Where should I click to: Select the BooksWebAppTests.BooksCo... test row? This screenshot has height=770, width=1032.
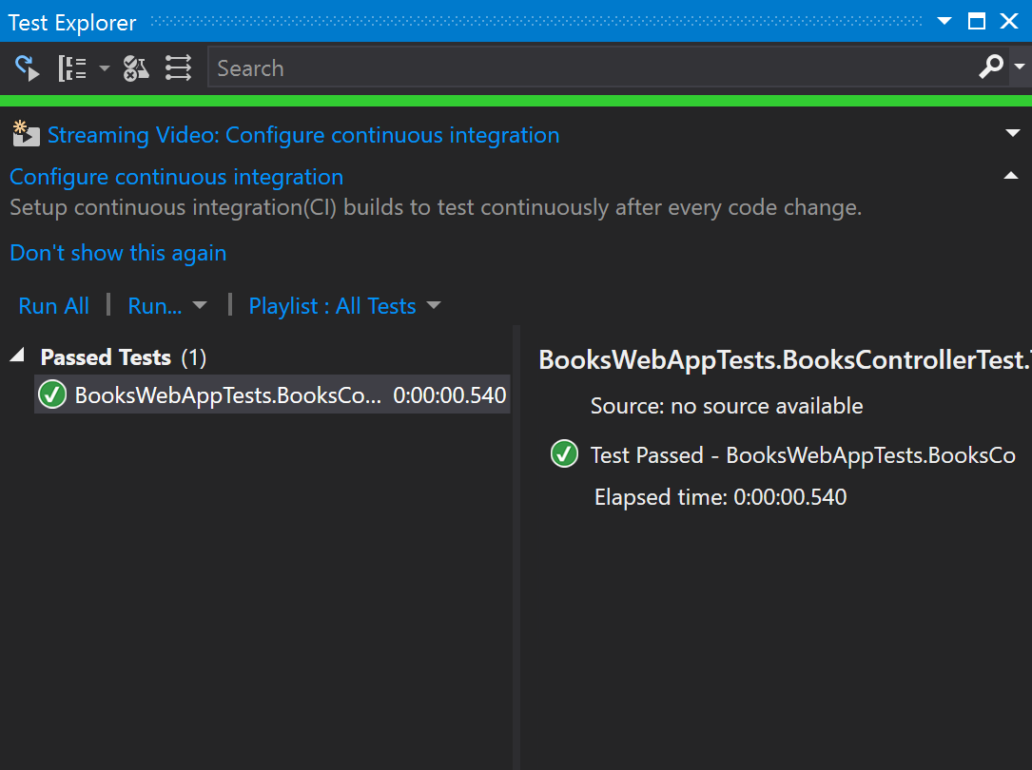[x=272, y=395]
